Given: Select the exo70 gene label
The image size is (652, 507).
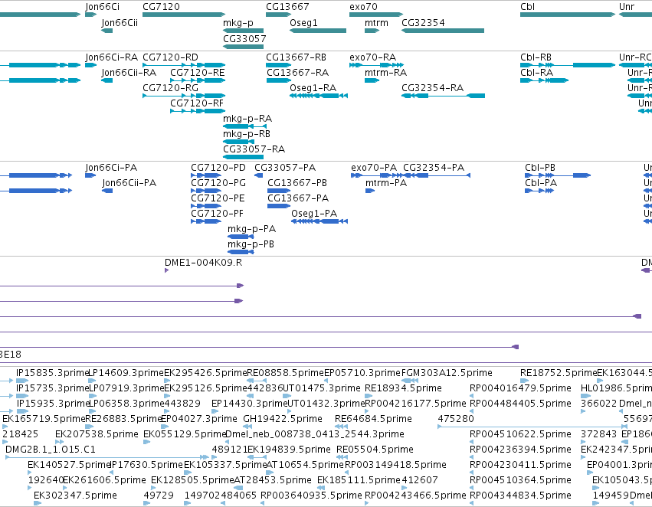Looking at the screenshot, I should point(363,7).
